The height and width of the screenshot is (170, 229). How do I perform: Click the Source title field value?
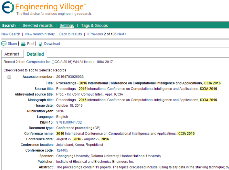tap(137, 89)
